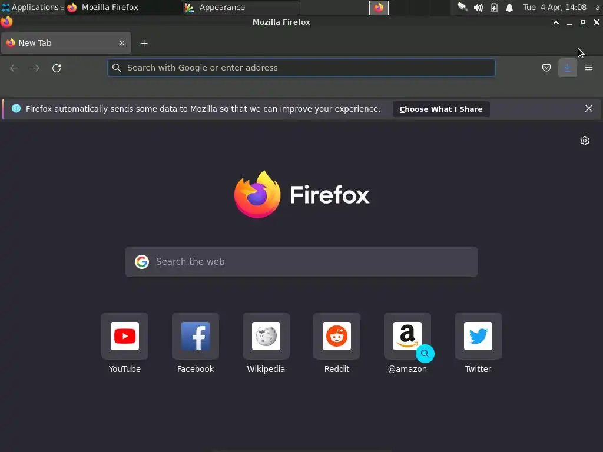Open new tab personalize gear

(585, 141)
